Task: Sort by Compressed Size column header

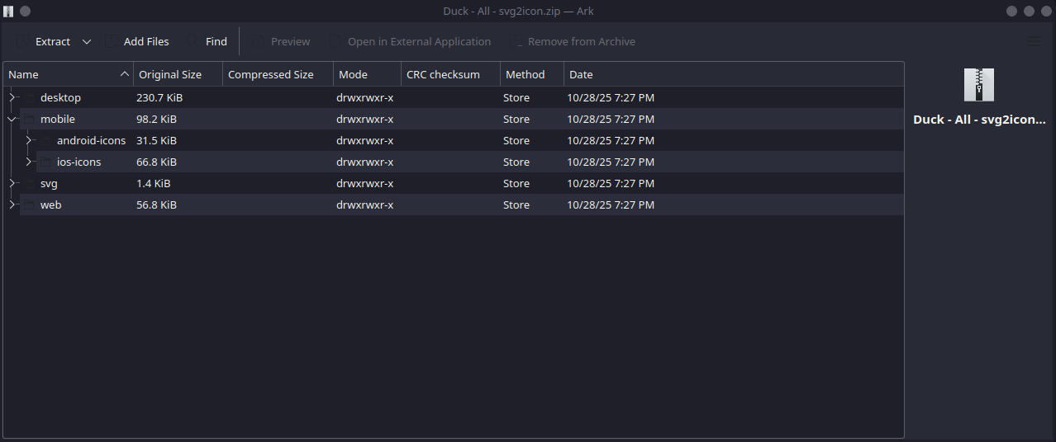Action: [278, 74]
